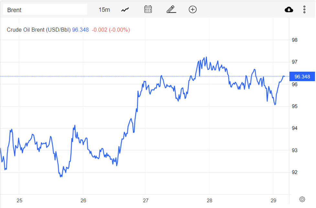Select the pencil drawing tool
Image resolution: width=316 pixels, height=208 pixels.
pyautogui.click(x=171, y=9)
